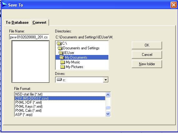178x133 pixels.
Task: Confirm with the OK button
Action: (147, 45)
